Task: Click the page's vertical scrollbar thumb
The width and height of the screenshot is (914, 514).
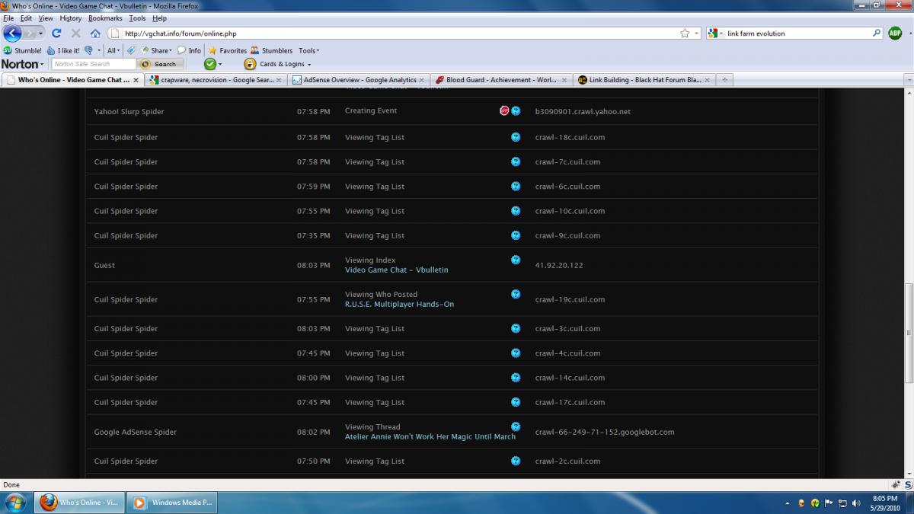Action: (909, 331)
